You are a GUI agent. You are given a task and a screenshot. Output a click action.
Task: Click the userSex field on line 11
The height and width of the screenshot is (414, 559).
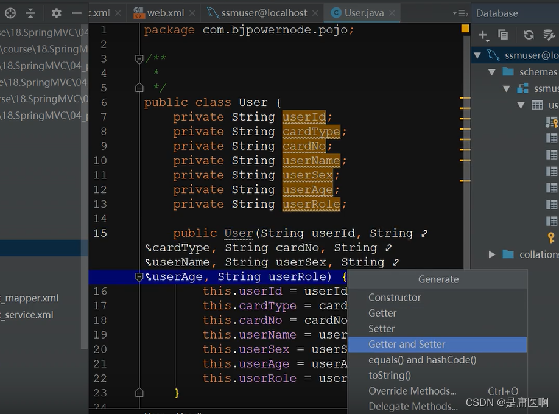(308, 175)
